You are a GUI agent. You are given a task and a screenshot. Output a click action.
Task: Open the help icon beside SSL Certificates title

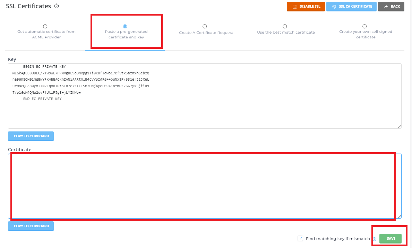coord(57,6)
